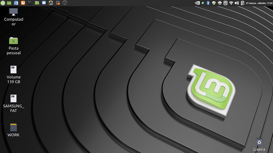
Task: Toggle the Bluetooth tray applet
Action: point(208,3)
